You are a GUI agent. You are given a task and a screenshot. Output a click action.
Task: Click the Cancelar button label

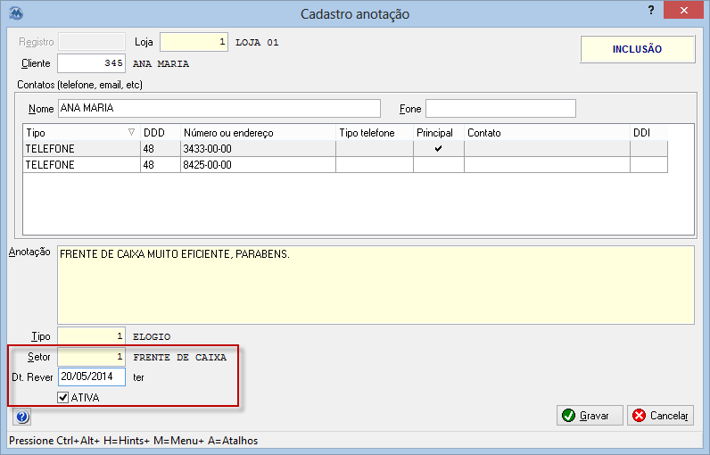669,416
